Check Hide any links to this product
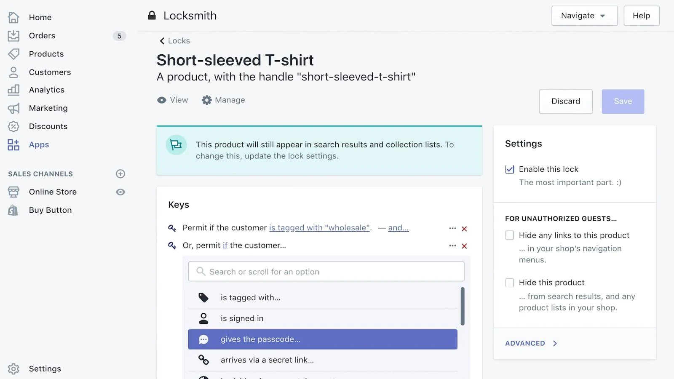674x379 pixels. [x=510, y=235]
